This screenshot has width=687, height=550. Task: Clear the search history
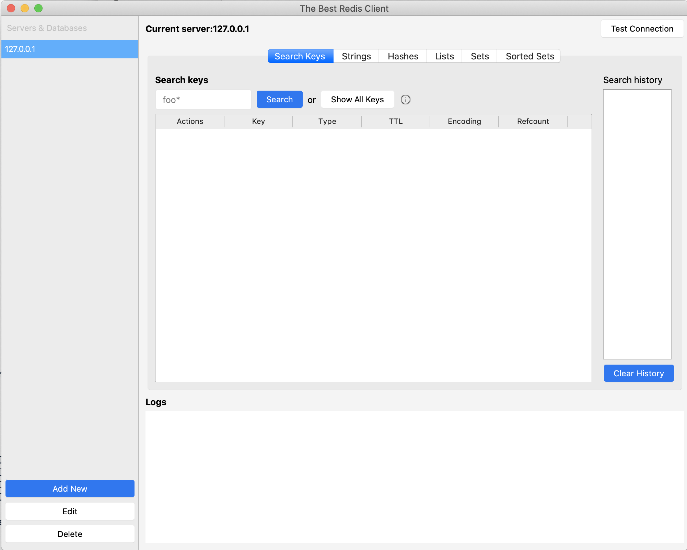click(x=638, y=373)
